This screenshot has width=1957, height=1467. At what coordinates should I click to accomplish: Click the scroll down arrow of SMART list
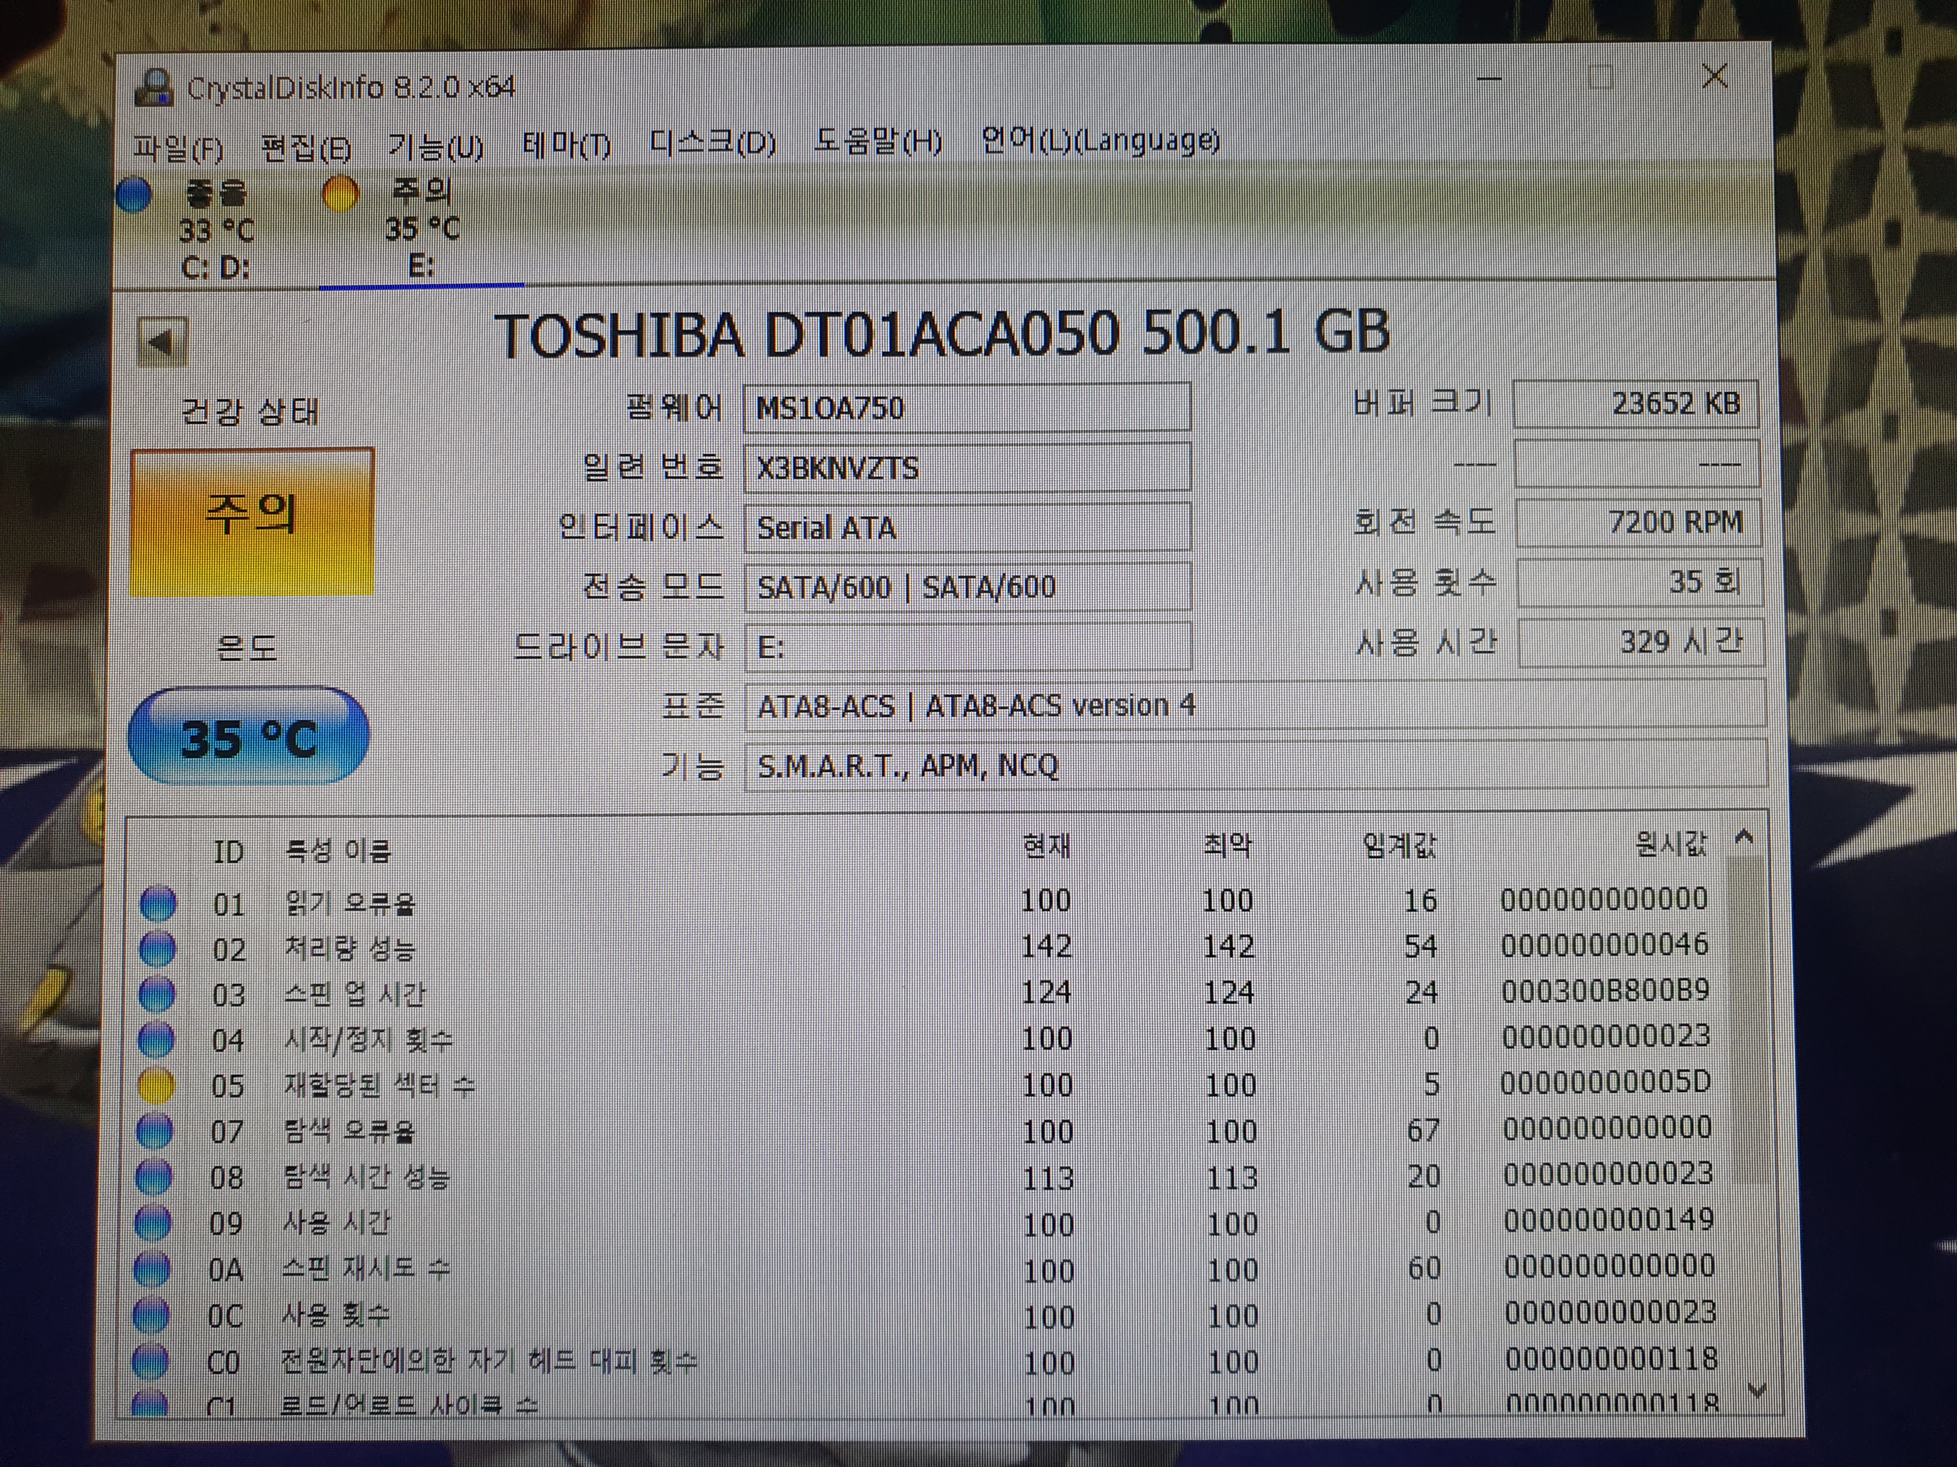click(x=1757, y=1391)
